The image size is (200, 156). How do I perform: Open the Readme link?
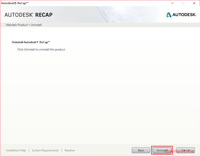(70, 150)
